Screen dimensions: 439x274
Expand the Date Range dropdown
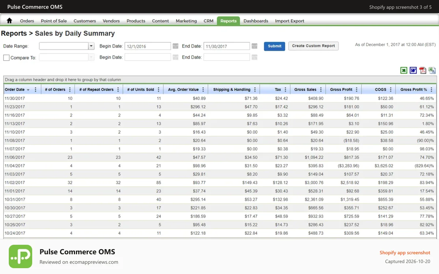click(91, 46)
